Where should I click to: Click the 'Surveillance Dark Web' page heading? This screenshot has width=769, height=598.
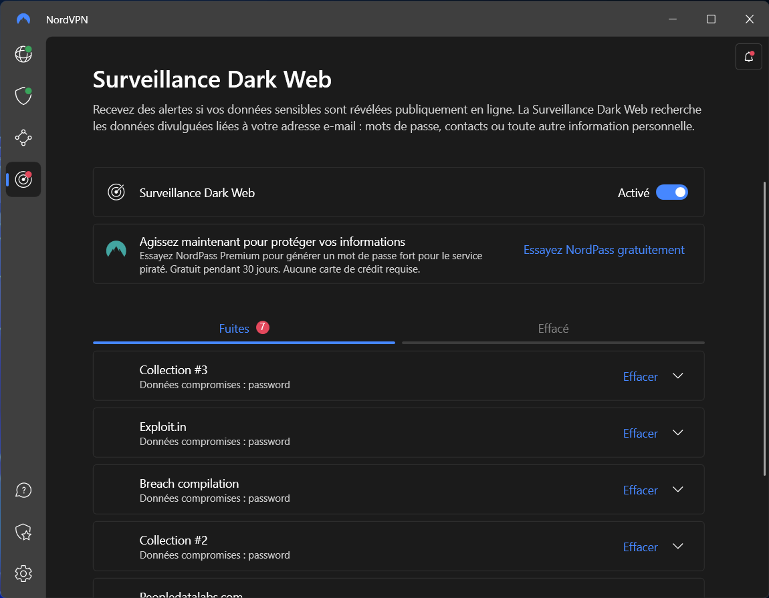(x=212, y=80)
